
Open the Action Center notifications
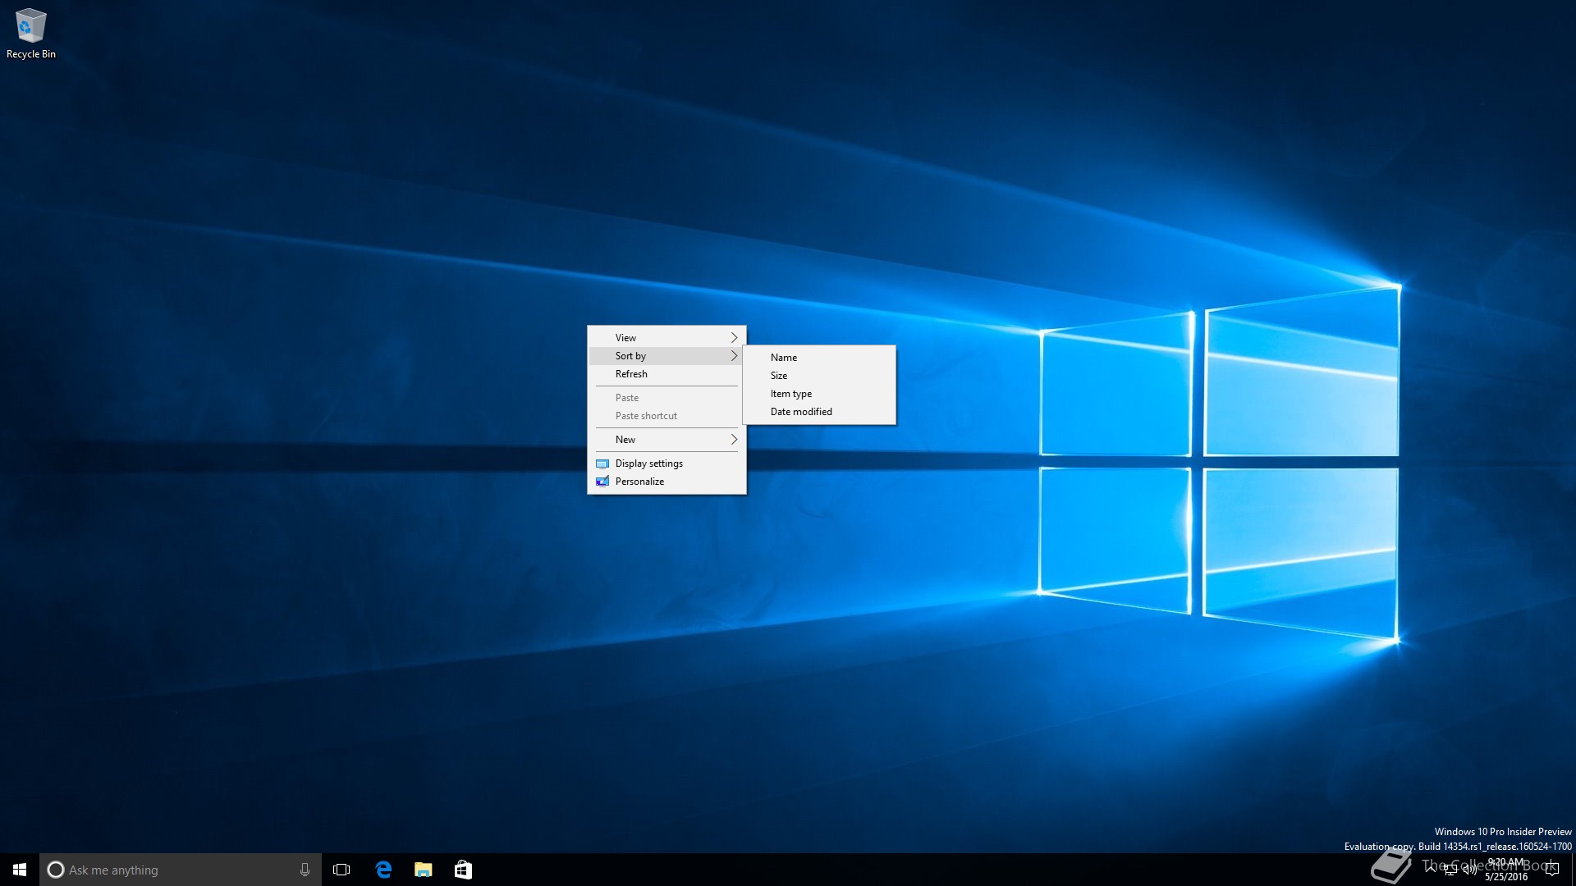click(1551, 870)
